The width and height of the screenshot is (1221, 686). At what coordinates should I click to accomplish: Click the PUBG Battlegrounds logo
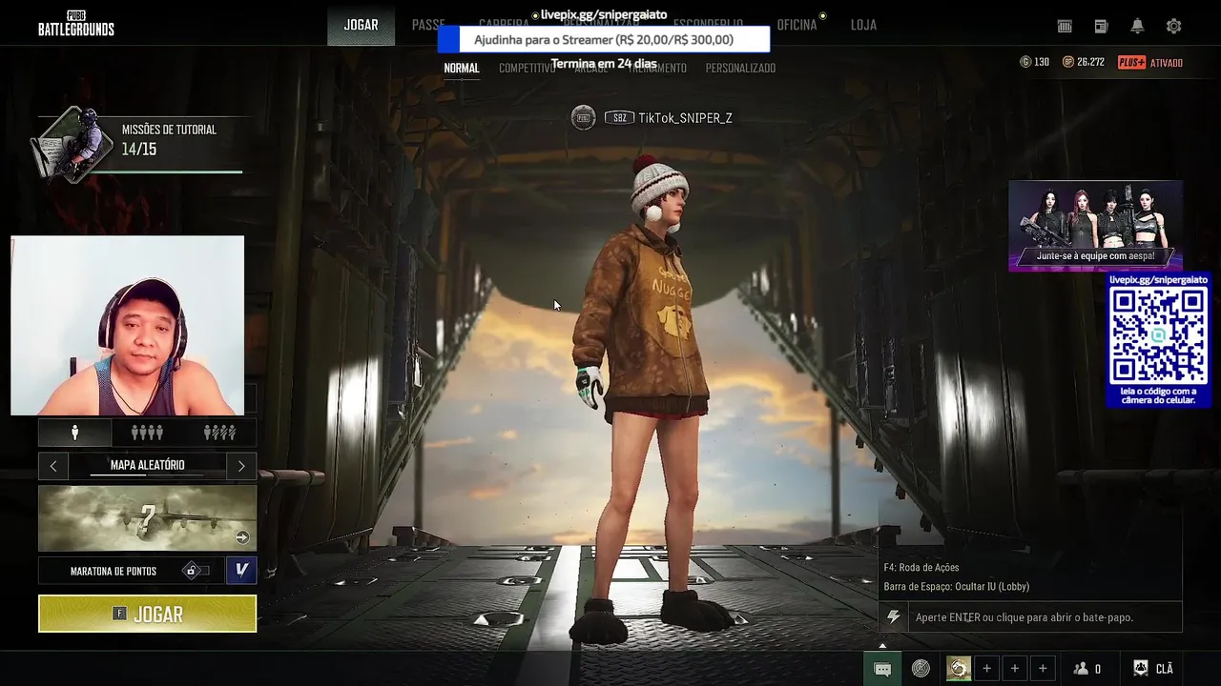pos(76,23)
